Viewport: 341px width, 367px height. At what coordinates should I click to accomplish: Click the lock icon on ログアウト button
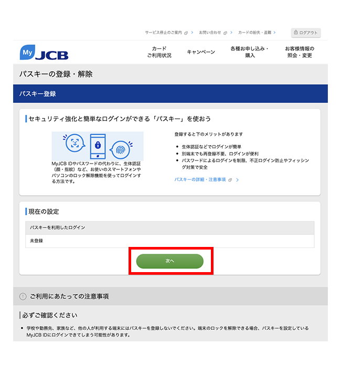coord(296,33)
